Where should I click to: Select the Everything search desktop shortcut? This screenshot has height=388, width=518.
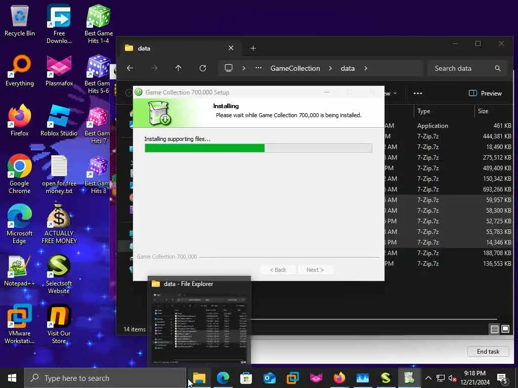20,71
